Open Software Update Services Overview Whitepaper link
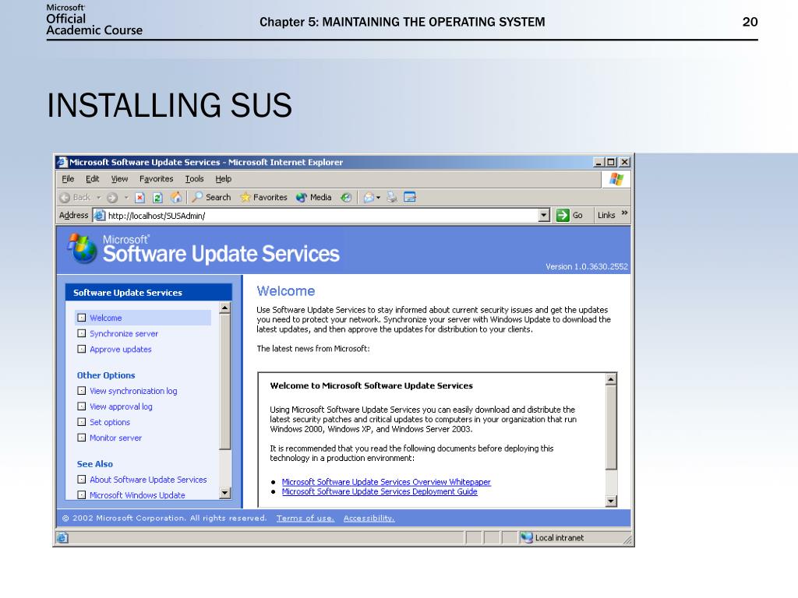798x598 pixels. [x=387, y=482]
